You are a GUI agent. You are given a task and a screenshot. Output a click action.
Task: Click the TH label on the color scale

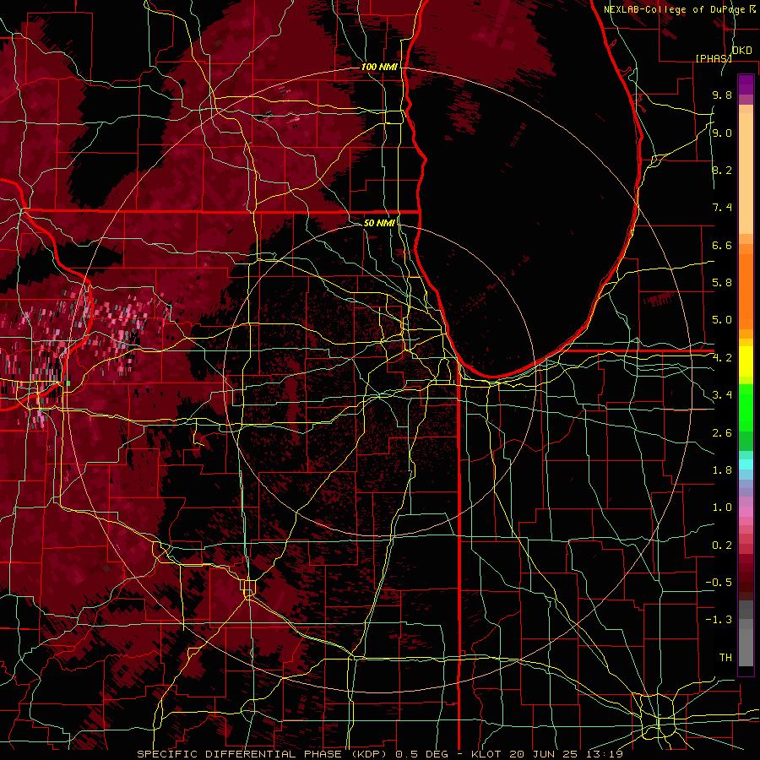[x=725, y=657]
